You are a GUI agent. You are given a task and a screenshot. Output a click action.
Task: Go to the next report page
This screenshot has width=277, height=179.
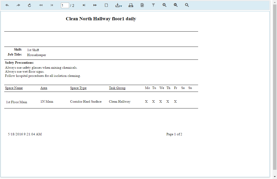[x=84, y=5]
